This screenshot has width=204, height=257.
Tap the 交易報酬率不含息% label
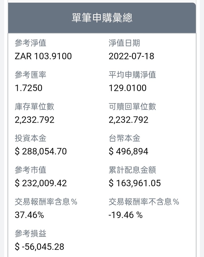click(x=144, y=202)
